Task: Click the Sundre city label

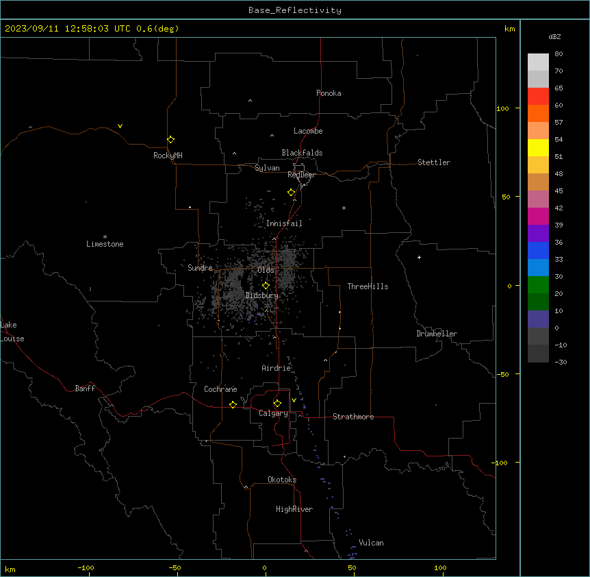Action: [x=200, y=268]
